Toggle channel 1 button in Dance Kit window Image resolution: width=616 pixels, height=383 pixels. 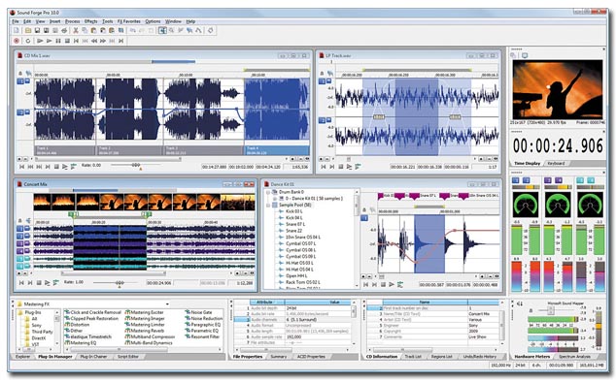pos(364,218)
